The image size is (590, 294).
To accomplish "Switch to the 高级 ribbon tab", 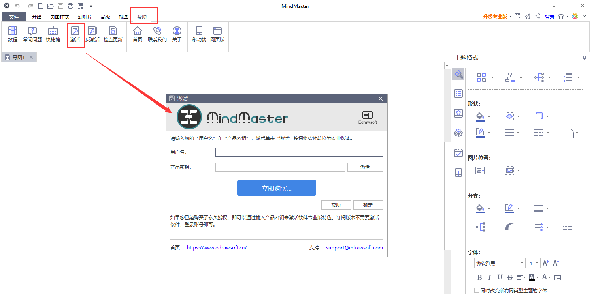I will pyautogui.click(x=106, y=17).
